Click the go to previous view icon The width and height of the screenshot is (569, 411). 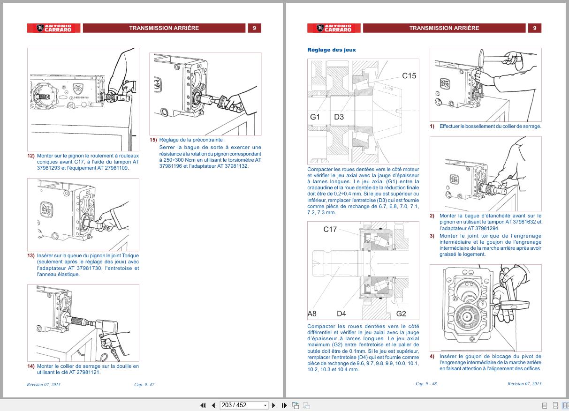pyautogui.click(x=296, y=405)
